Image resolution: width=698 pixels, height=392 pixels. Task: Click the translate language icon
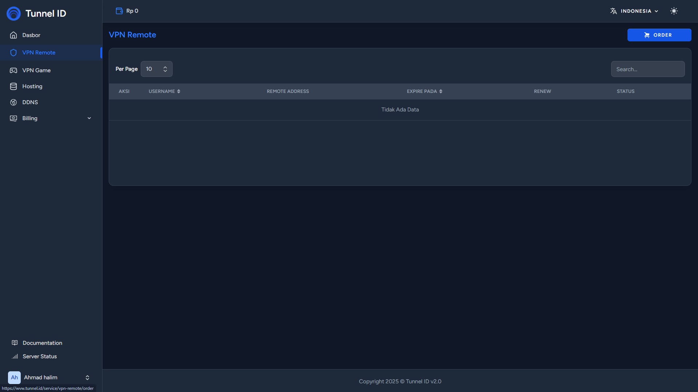[613, 11]
